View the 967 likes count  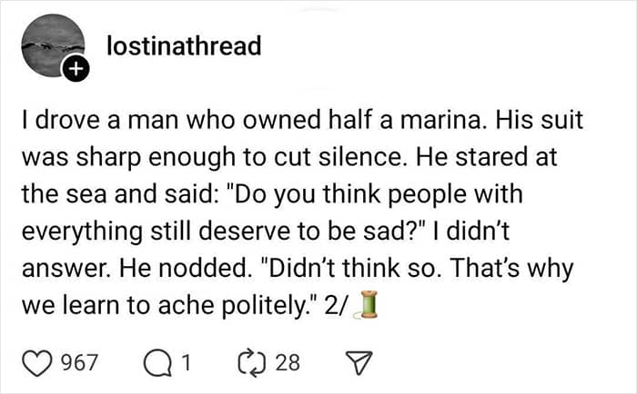[x=80, y=362]
